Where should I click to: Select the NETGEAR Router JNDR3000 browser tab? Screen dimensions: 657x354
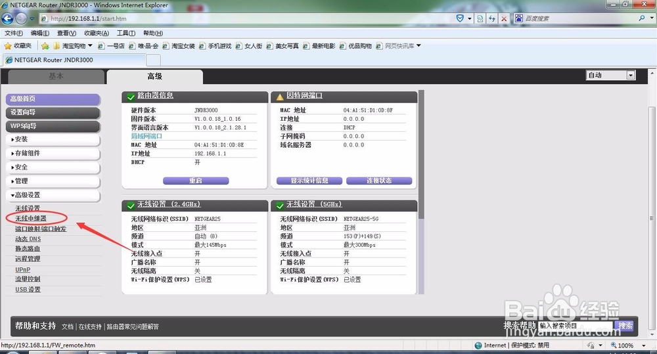pyautogui.click(x=75, y=60)
